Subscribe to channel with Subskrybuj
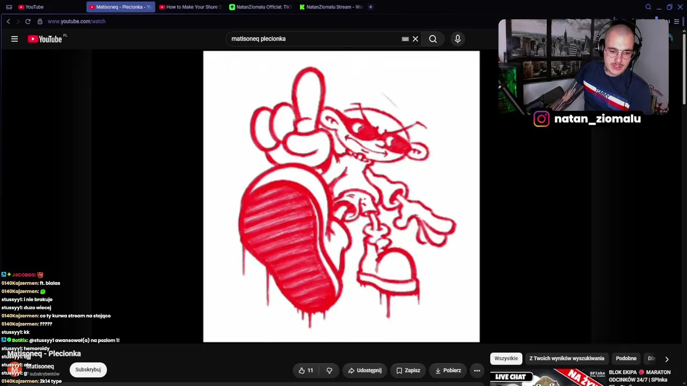The width and height of the screenshot is (687, 386). point(88,369)
